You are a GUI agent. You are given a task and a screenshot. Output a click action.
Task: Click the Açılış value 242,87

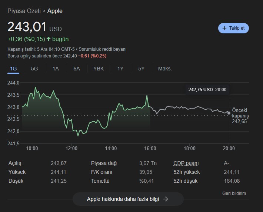pos(59,163)
